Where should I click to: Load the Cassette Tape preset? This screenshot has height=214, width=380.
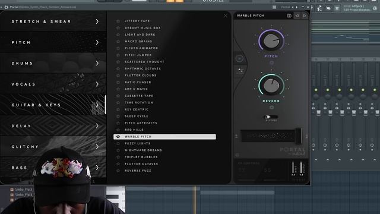(x=139, y=96)
